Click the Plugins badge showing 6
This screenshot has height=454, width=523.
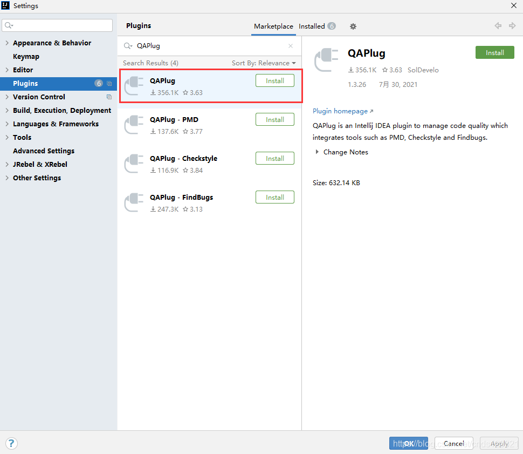(99, 84)
